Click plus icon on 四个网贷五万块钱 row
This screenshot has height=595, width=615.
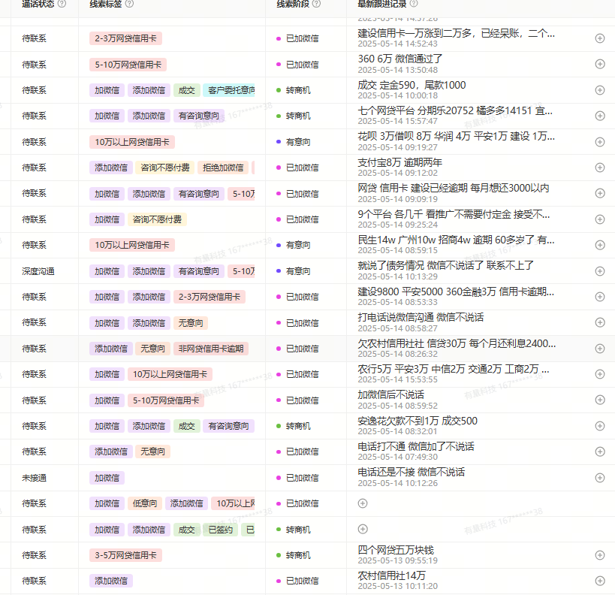coord(600,555)
